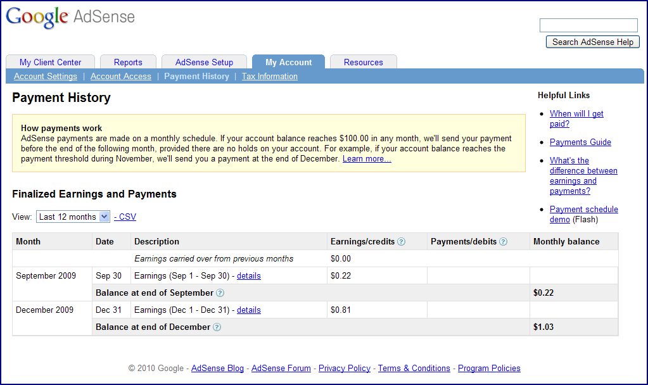Follow the Learn more link

367,159
